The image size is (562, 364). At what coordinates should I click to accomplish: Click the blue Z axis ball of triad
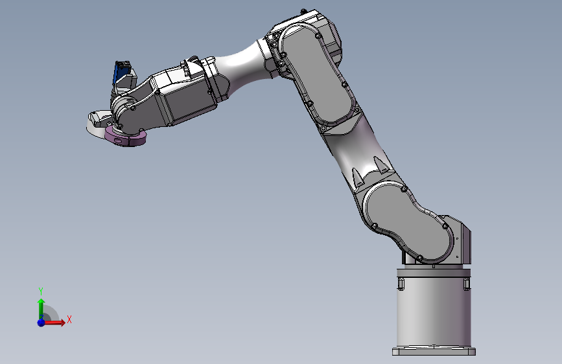click(41, 323)
